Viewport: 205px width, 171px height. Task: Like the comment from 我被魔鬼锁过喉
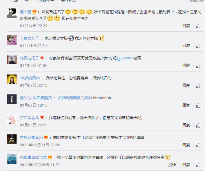(198, 165)
